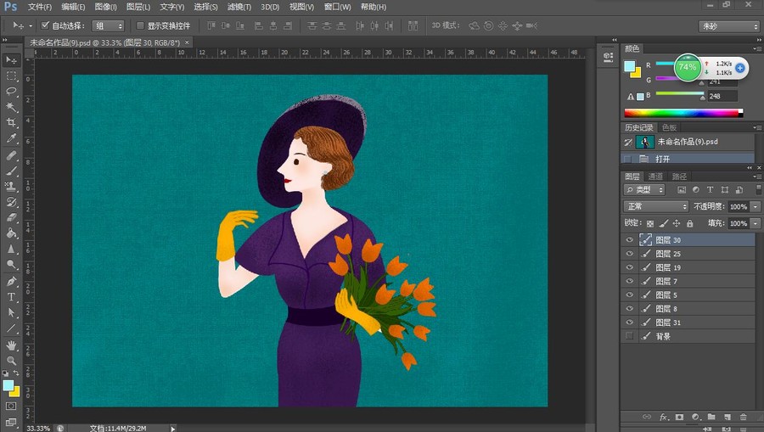The image size is (764, 432).
Task: Hide layer 图层 7 using its eye icon
Action: 629,281
